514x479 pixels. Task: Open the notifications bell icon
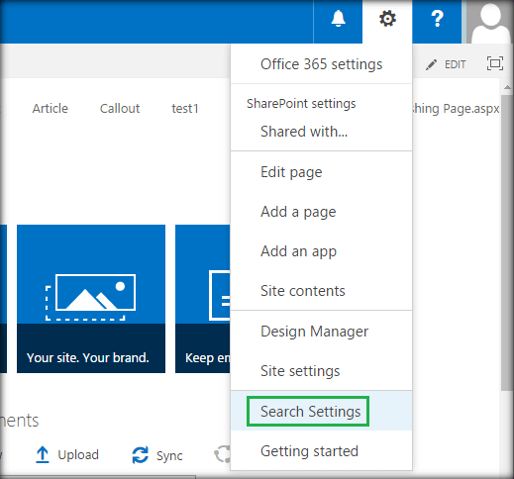pos(338,19)
